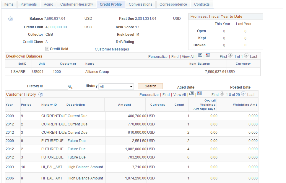Expand the History filter options
This screenshot has width=286, height=183.
(x=131, y=86)
